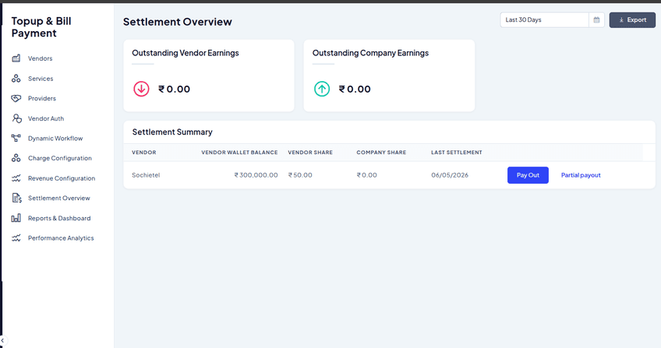Viewport: 661px width, 348px height.
Task: Click Pay Out for Sochietel
Action: pyautogui.click(x=528, y=175)
